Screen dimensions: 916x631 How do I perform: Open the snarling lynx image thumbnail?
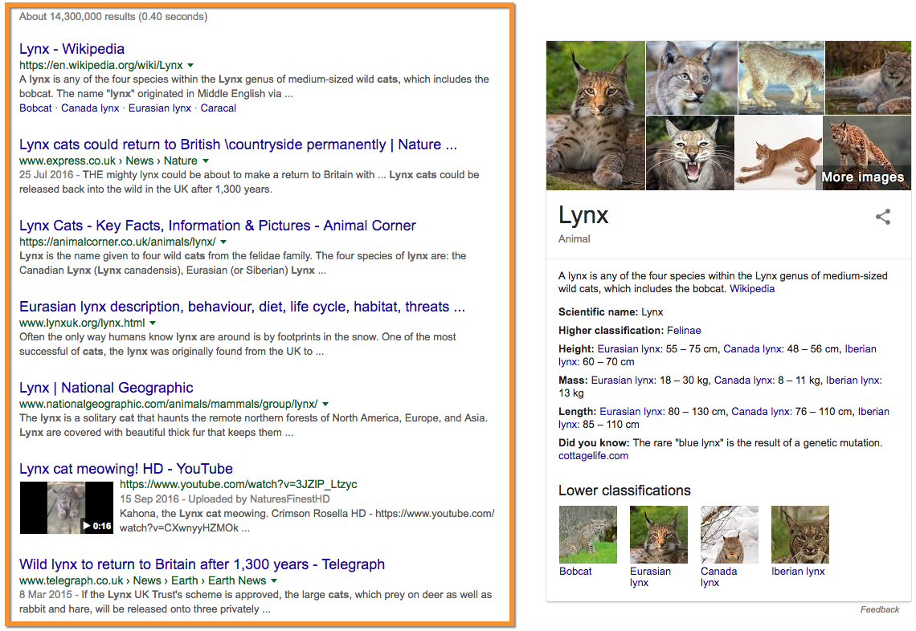(689, 153)
